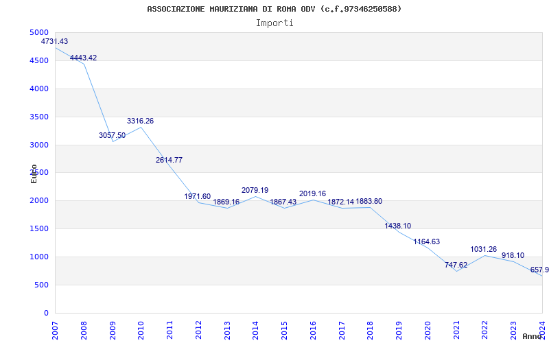Click the 2000 y-axis tick label
Viewport: 549px width, 343px height.
pyautogui.click(x=39, y=200)
